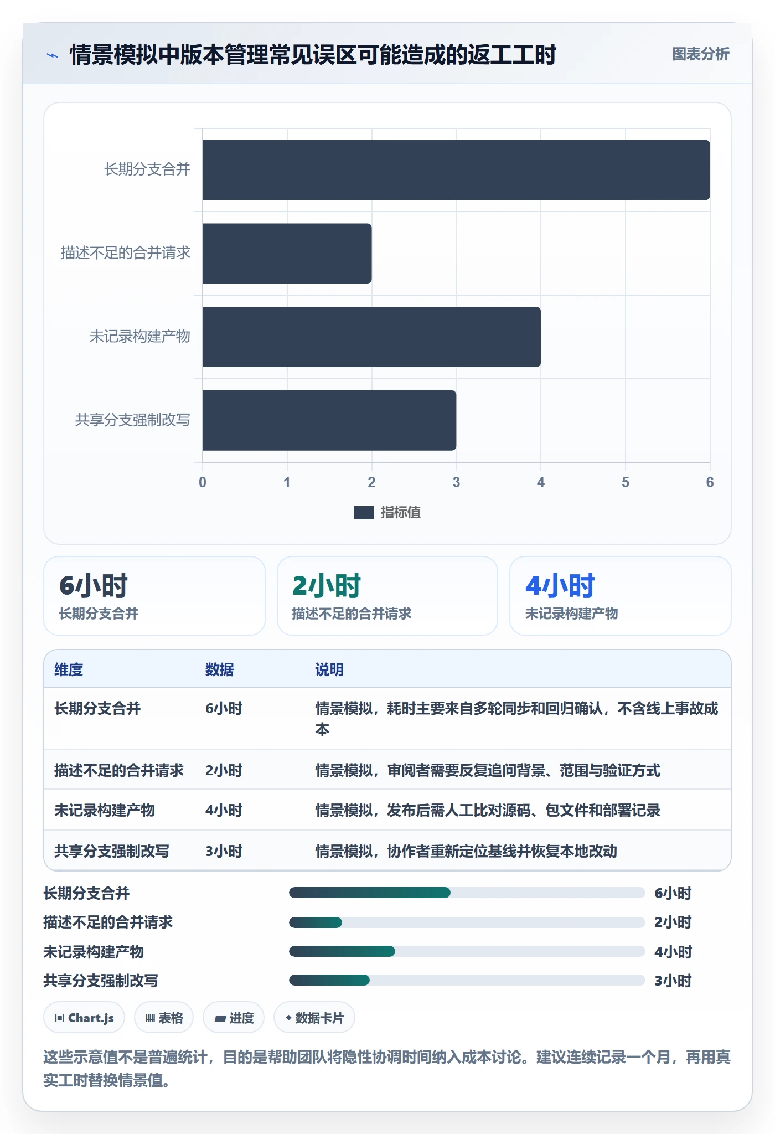Click the x-axis tick label 3
775x1134 pixels.
[456, 482]
